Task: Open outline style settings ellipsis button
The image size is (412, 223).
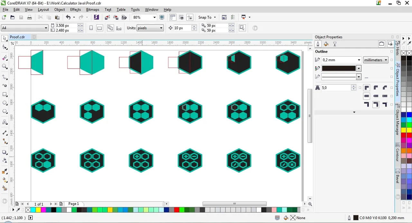Action: 366,77
